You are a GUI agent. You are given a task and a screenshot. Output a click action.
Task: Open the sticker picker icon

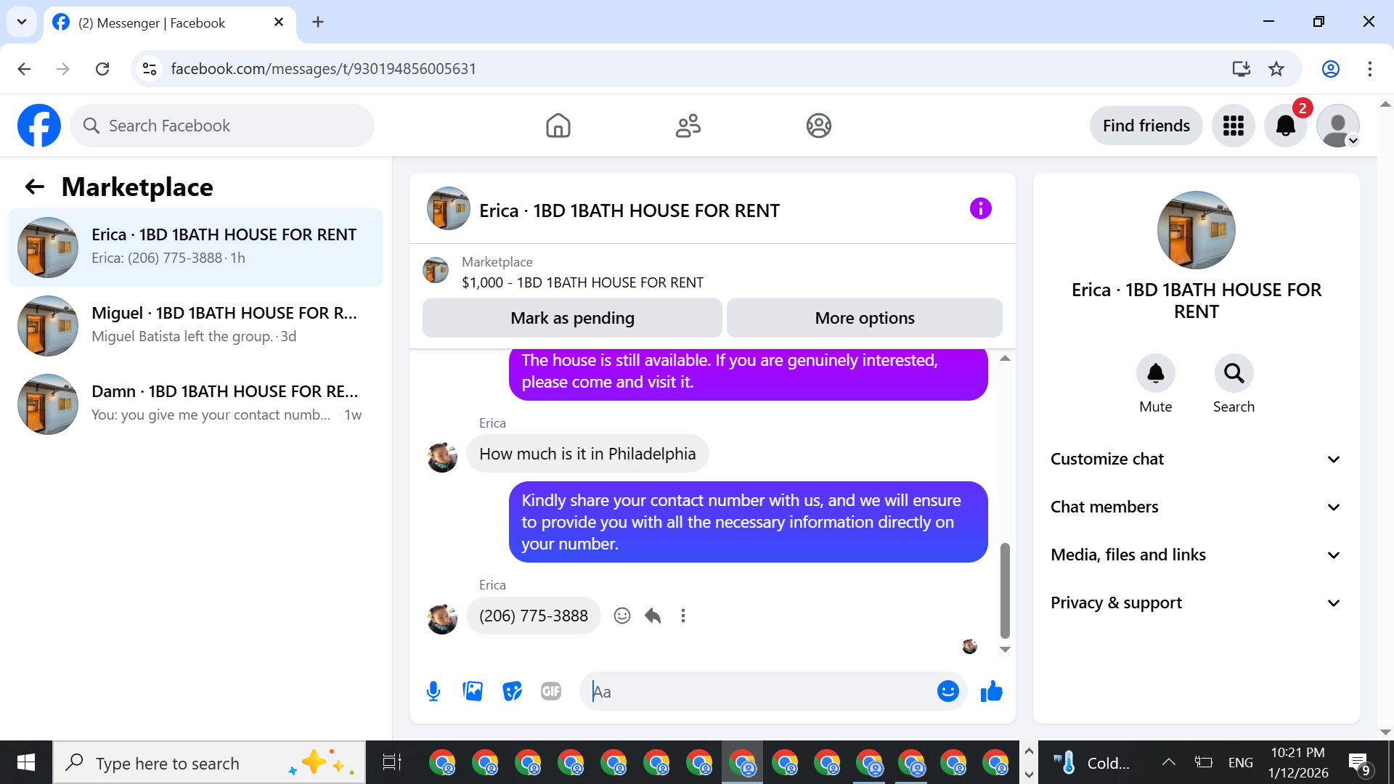point(512,691)
